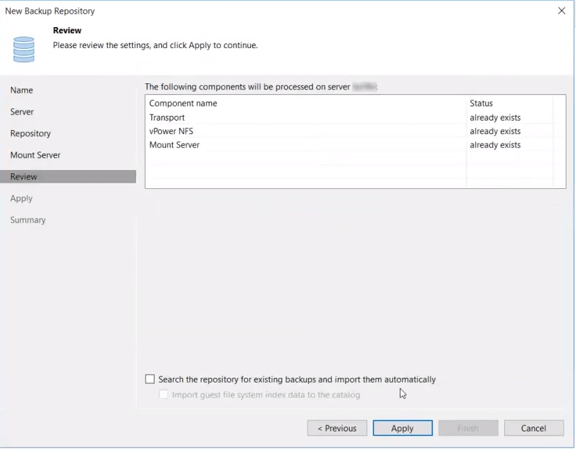Screen dimensions: 576x449
Task: Close the New Backup Repository dialog
Action: point(561,11)
